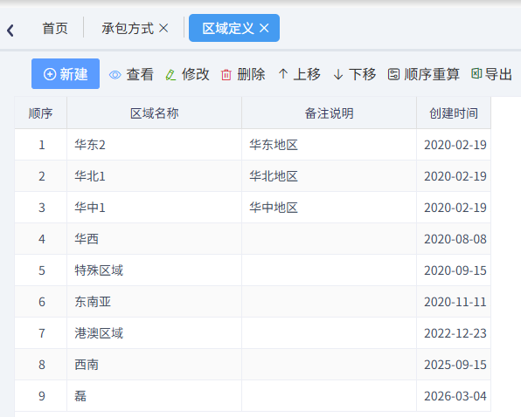This screenshot has width=521, height=417.
Task: Click the back chevron left of the tabs
Action: pos(10,31)
